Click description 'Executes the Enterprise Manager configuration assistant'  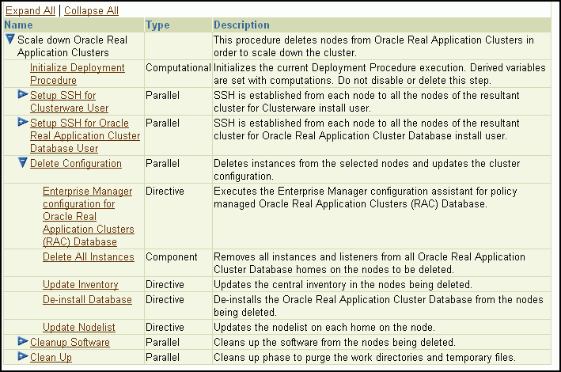pos(366,197)
